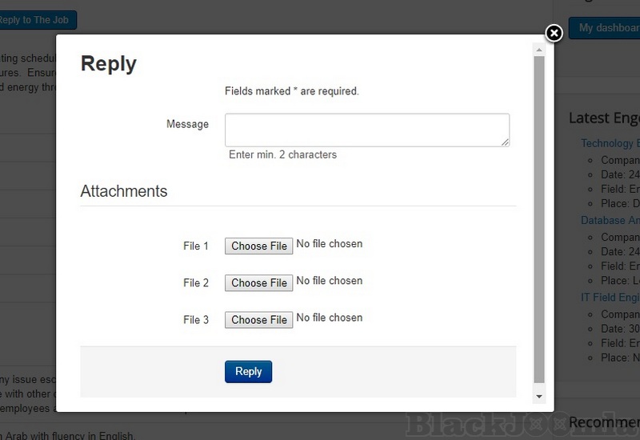Open the Technology engagement link
This screenshot has height=440, width=640.
coord(610,143)
